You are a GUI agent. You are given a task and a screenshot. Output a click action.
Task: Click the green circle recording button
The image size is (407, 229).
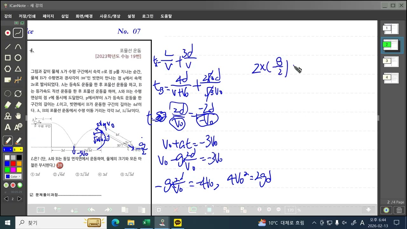[20, 185]
